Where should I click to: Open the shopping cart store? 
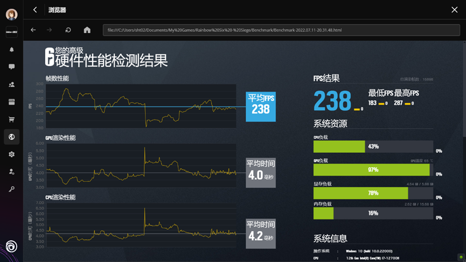click(11, 119)
